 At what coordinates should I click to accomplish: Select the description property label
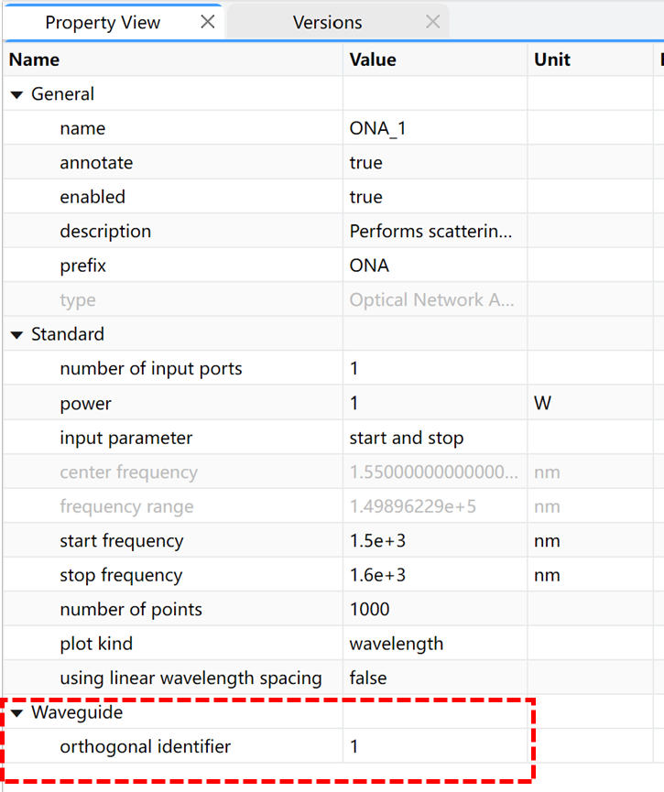click(105, 232)
